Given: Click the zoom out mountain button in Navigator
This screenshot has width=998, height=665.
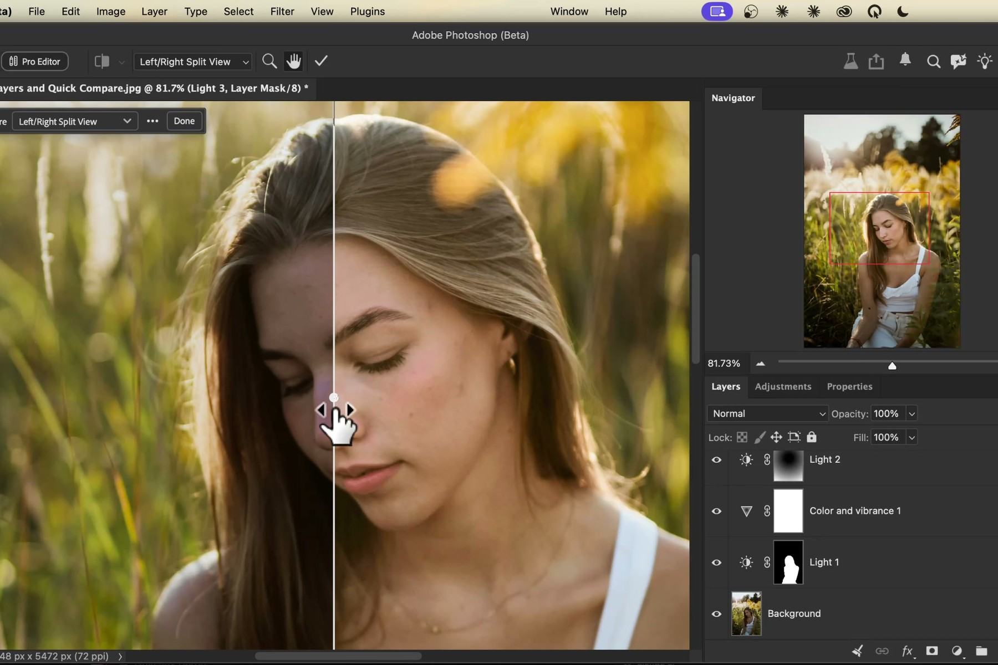Looking at the screenshot, I should pyautogui.click(x=761, y=364).
